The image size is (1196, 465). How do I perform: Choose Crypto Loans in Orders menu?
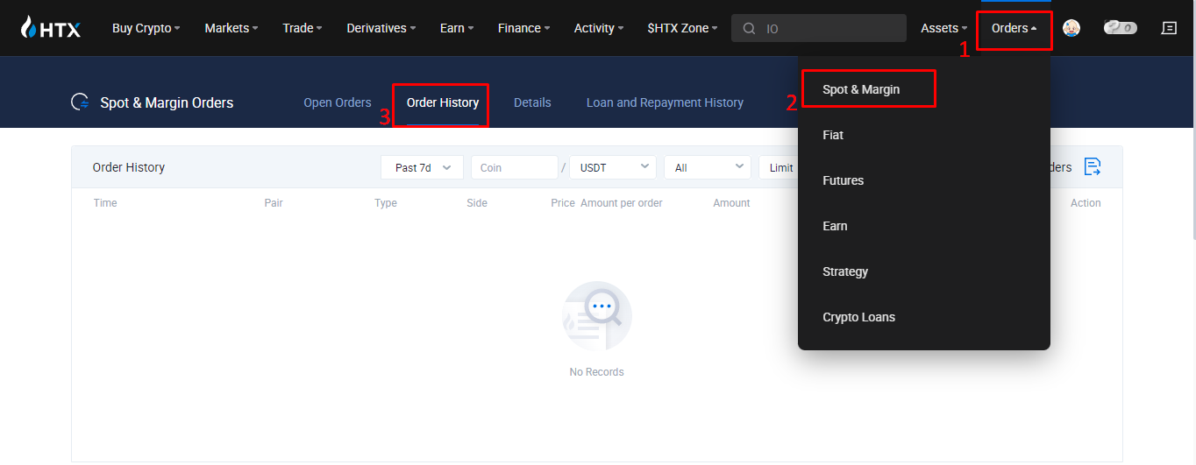pos(858,317)
